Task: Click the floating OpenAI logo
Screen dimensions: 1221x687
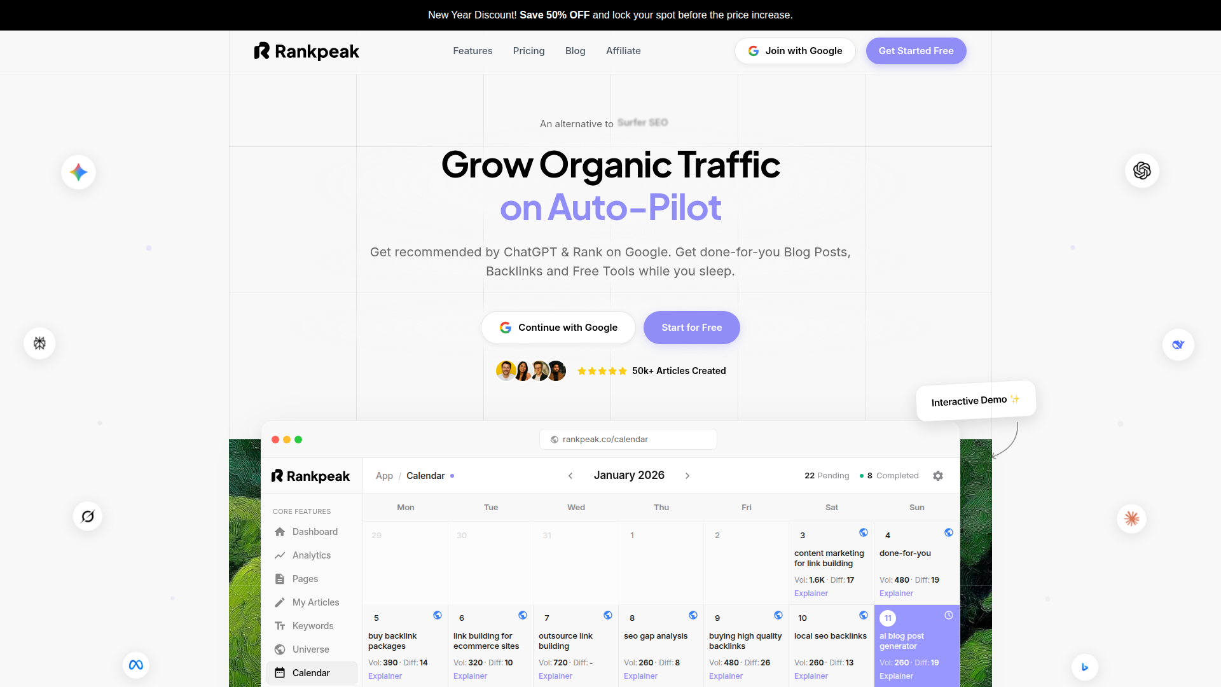Action: coord(1142,170)
